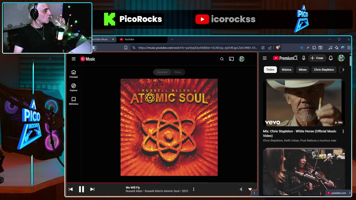Click the Atomic Soul album artwork
The image size is (356, 200).
(169, 127)
